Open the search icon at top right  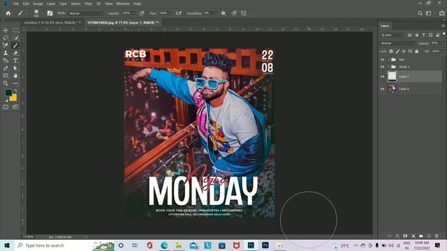(x=420, y=13)
